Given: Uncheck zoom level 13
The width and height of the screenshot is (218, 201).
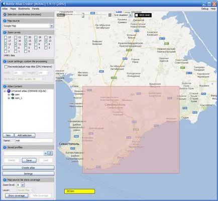Looking at the screenshot, I should point(46,41).
